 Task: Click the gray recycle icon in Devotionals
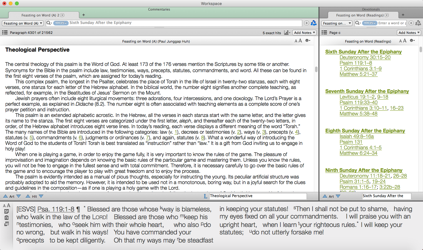pyautogui.click(x=418, y=23)
